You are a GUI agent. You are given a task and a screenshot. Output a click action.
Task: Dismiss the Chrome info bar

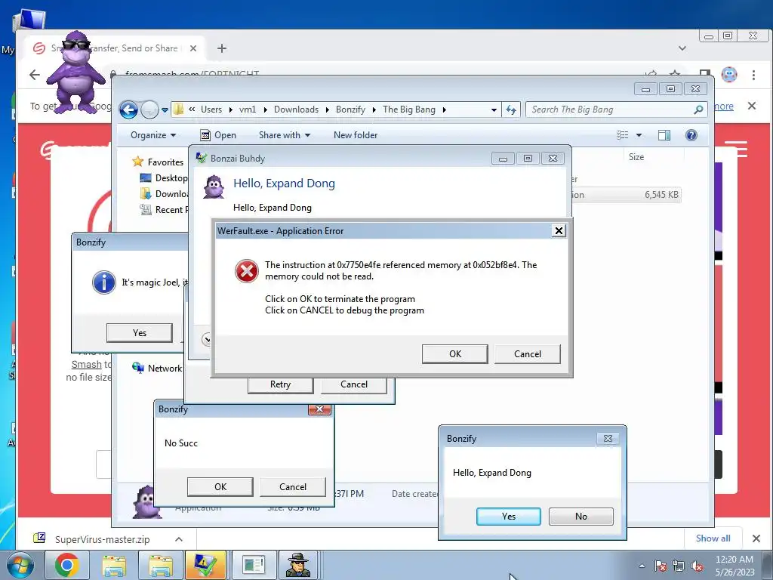pyautogui.click(x=751, y=106)
